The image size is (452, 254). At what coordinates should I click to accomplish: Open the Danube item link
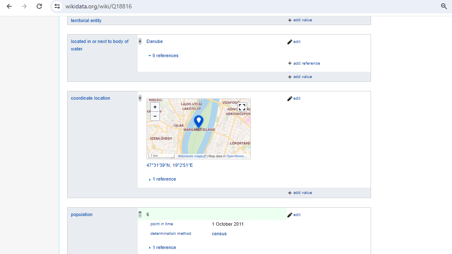tap(154, 41)
